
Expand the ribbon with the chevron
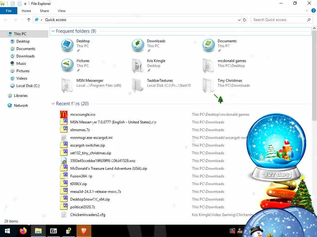tap(307, 11)
